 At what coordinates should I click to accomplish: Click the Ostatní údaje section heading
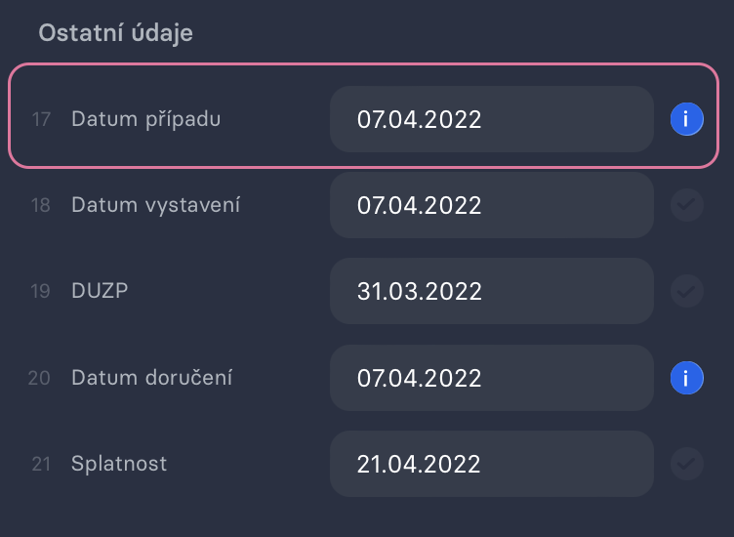115,33
